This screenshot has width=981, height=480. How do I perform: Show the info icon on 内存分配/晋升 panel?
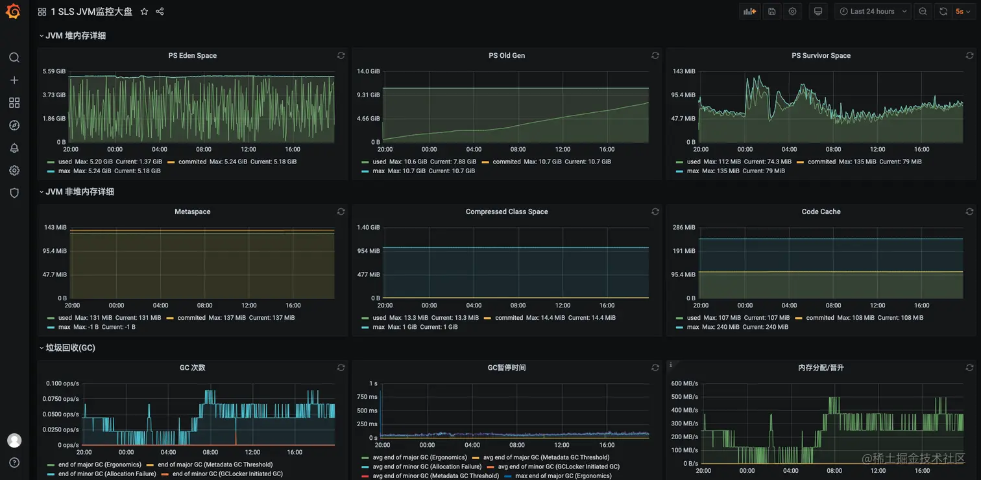click(670, 365)
